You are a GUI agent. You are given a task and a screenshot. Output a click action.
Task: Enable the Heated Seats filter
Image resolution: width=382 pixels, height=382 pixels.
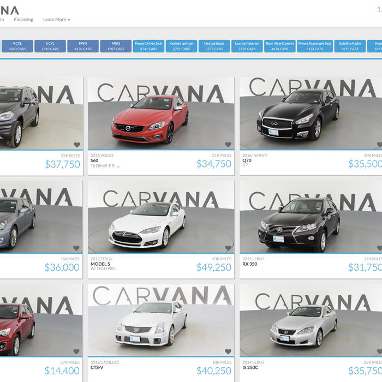point(214,46)
